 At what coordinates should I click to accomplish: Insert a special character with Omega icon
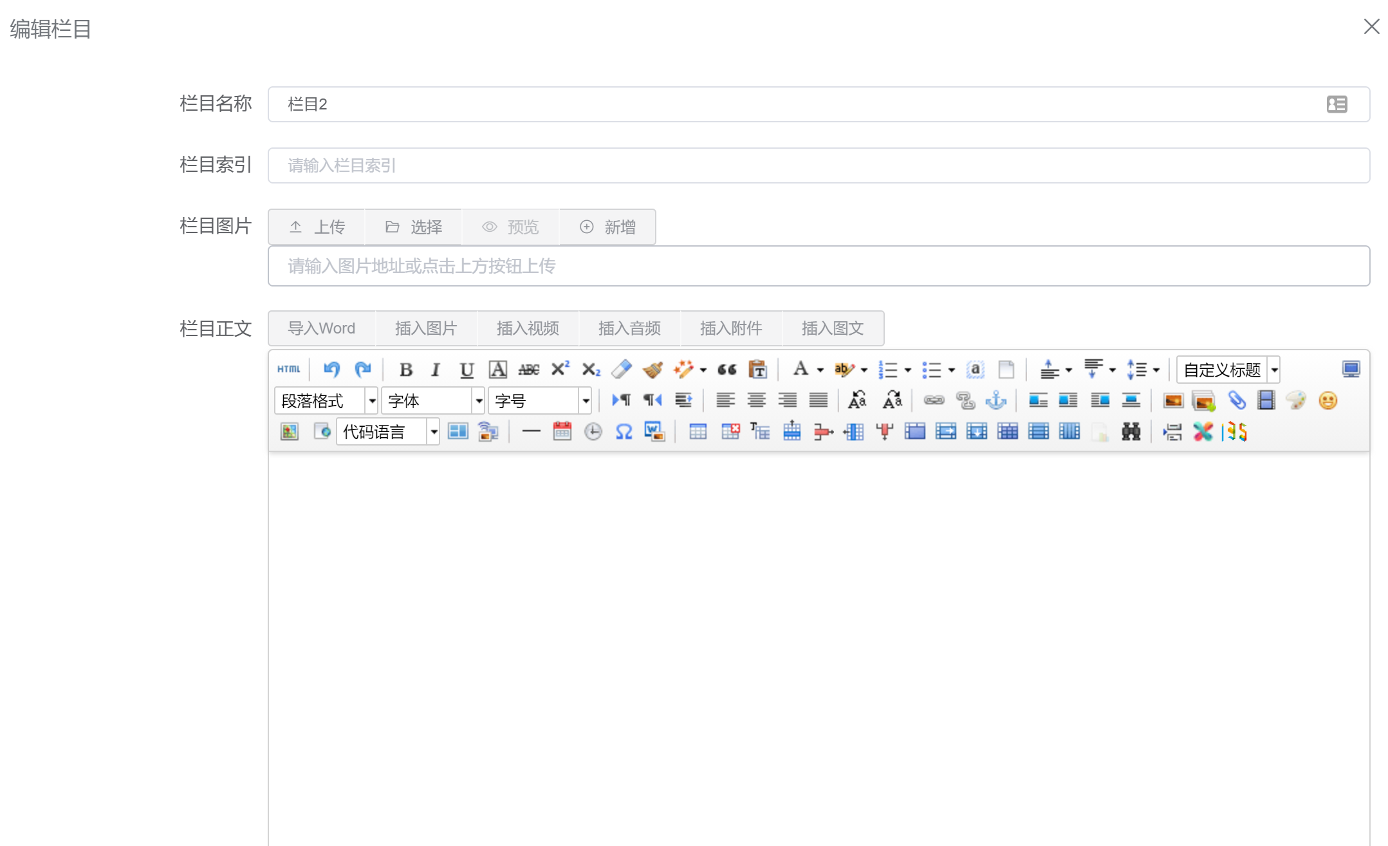(624, 431)
